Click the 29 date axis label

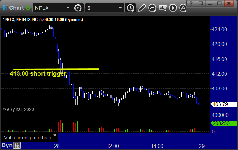202,146
